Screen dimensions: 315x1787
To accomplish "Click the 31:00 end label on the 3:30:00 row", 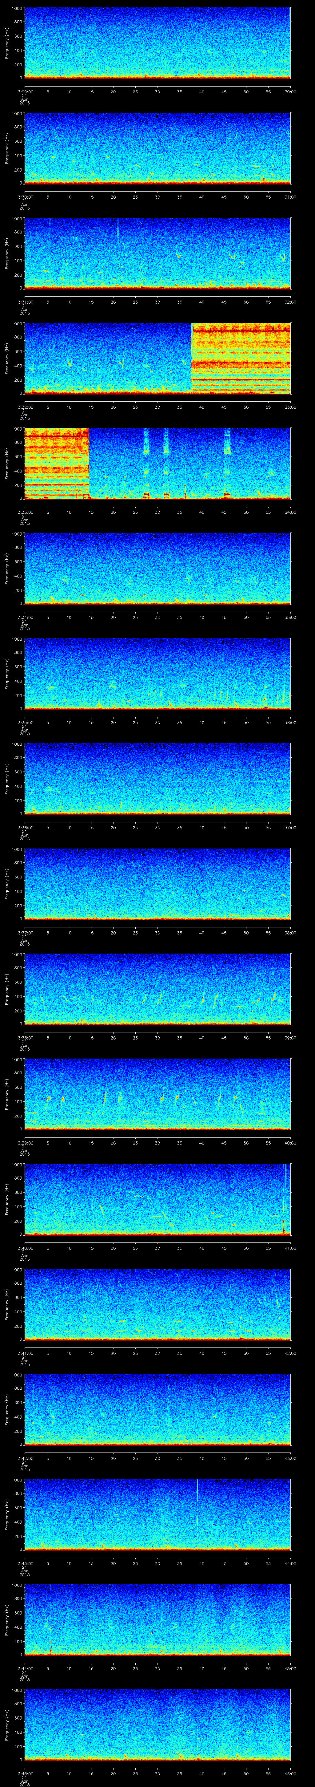I will (x=290, y=197).
